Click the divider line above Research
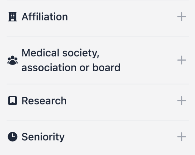This screenshot has width=195, height=155. pyautogui.click(x=97, y=84)
